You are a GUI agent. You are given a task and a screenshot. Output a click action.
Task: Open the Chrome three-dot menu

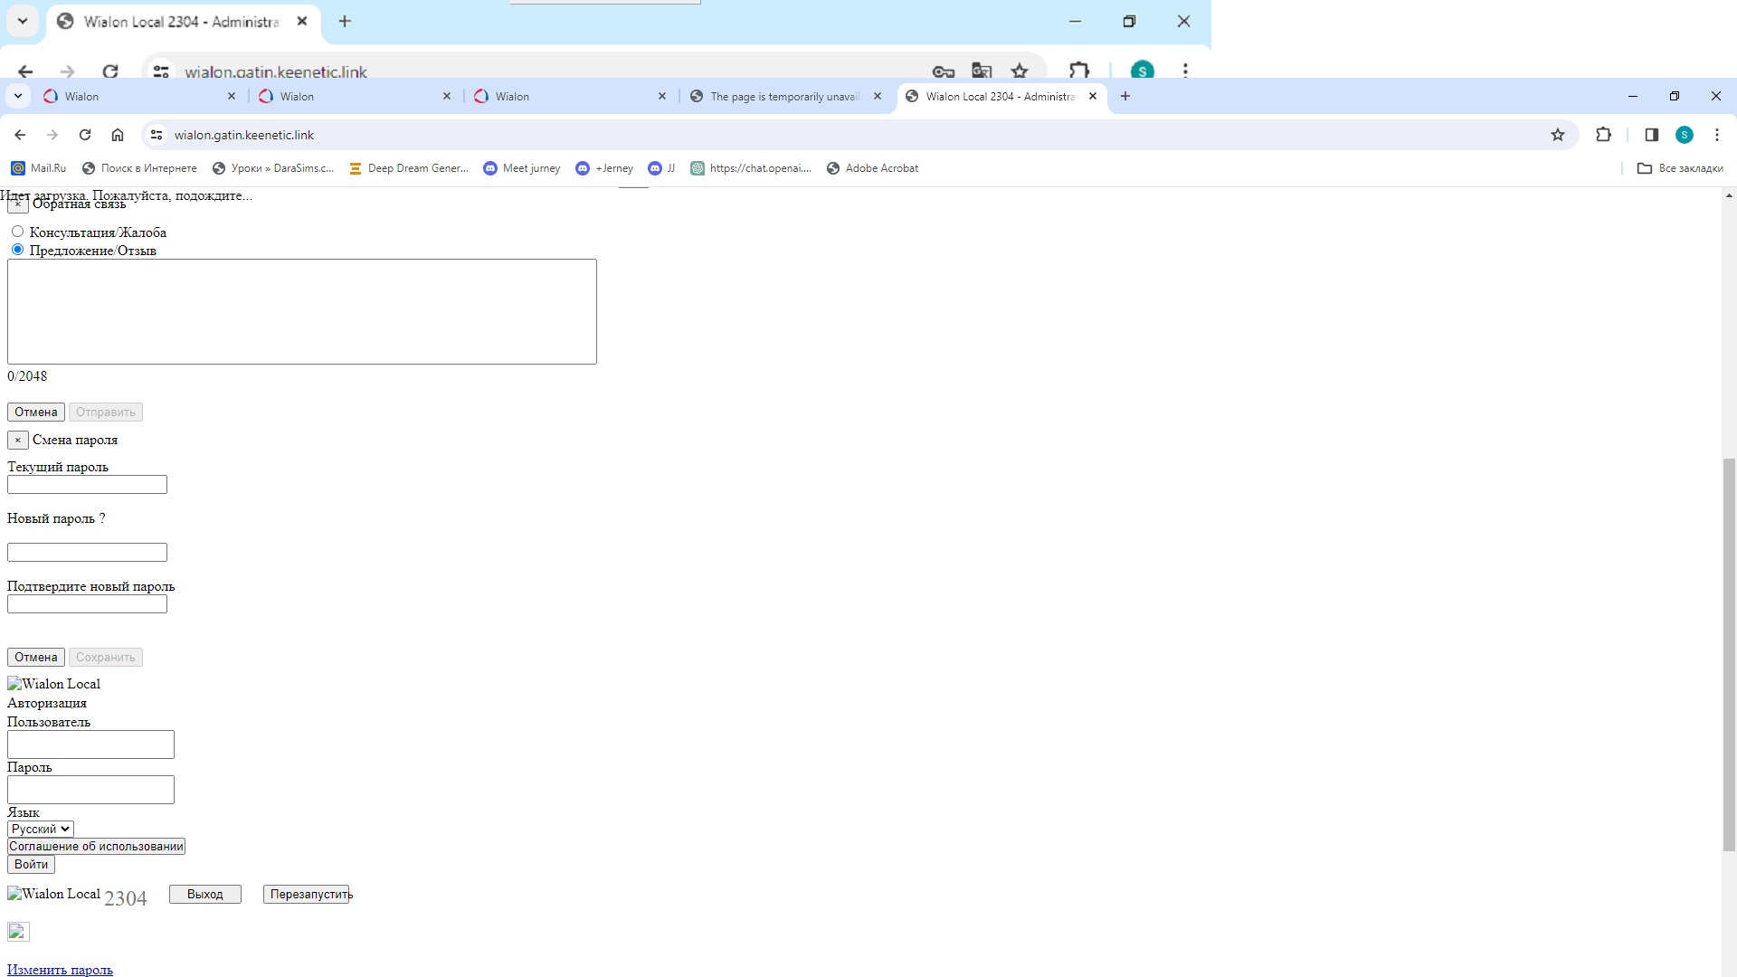coord(1716,135)
